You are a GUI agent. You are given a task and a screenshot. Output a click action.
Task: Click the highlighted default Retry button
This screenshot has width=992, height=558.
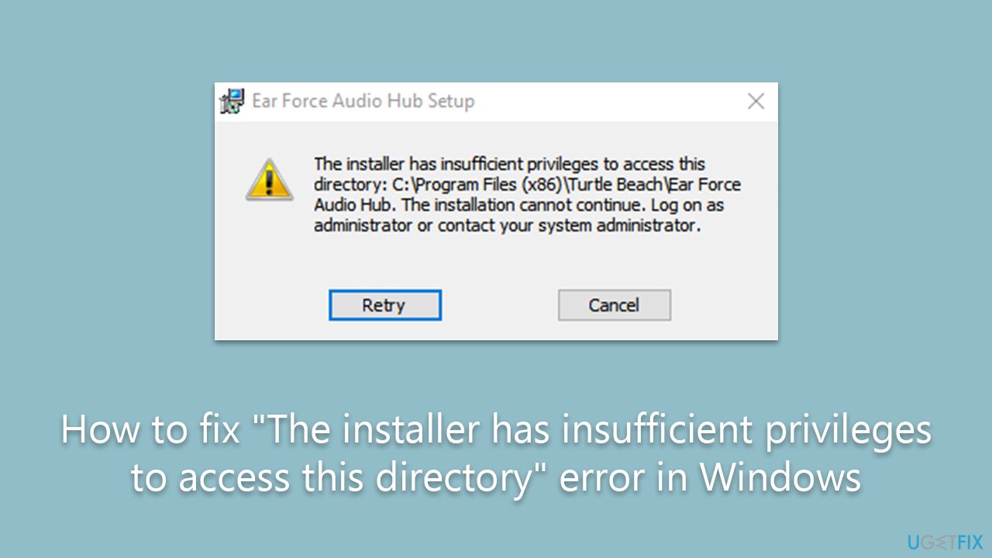pos(384,305)
